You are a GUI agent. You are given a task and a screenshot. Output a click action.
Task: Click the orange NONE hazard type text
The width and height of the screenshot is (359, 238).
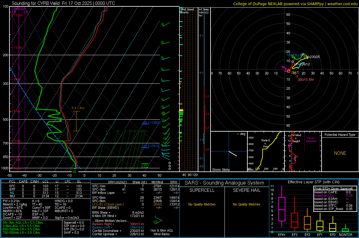pos(340,153)
